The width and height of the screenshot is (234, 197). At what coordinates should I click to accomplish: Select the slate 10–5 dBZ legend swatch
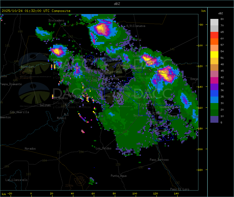(x=214, y=119)
